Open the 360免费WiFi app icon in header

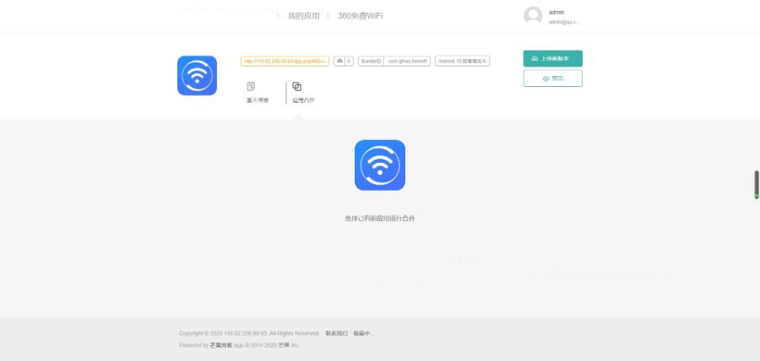[x=197, y=76]
